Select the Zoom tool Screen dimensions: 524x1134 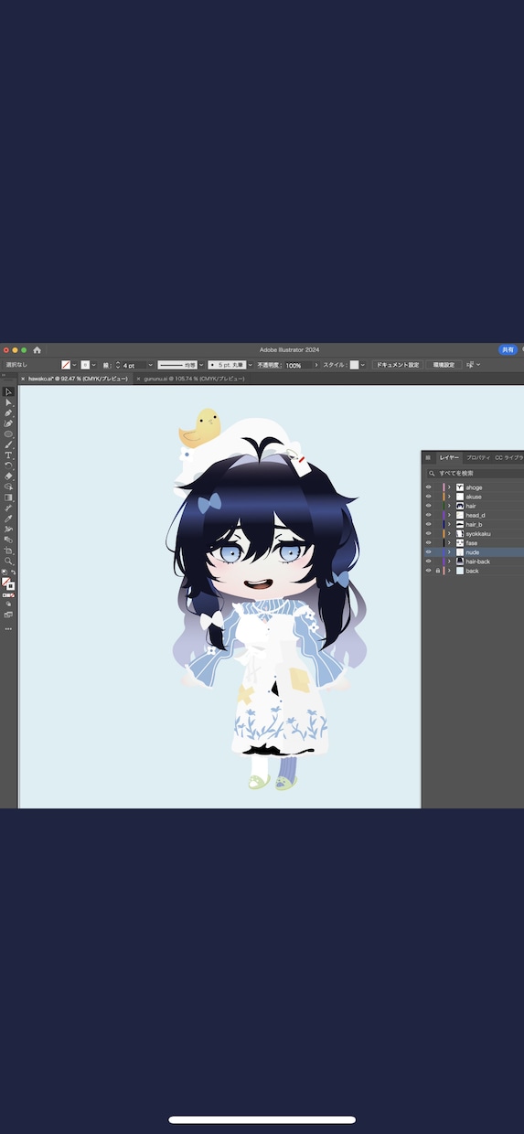(8, 562)
